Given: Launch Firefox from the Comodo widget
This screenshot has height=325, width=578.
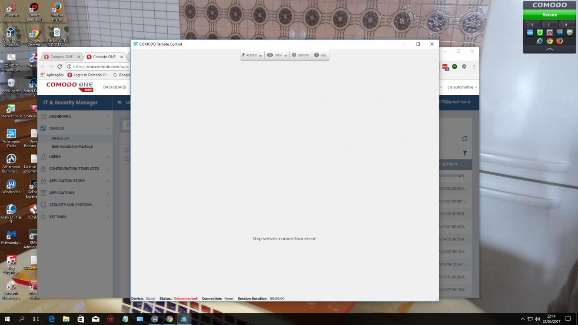Looking at the screenshot, I should (560, 41).
